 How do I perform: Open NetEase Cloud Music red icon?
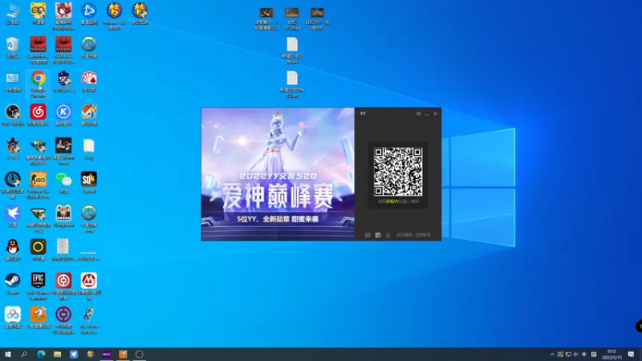tap(38, 115)
